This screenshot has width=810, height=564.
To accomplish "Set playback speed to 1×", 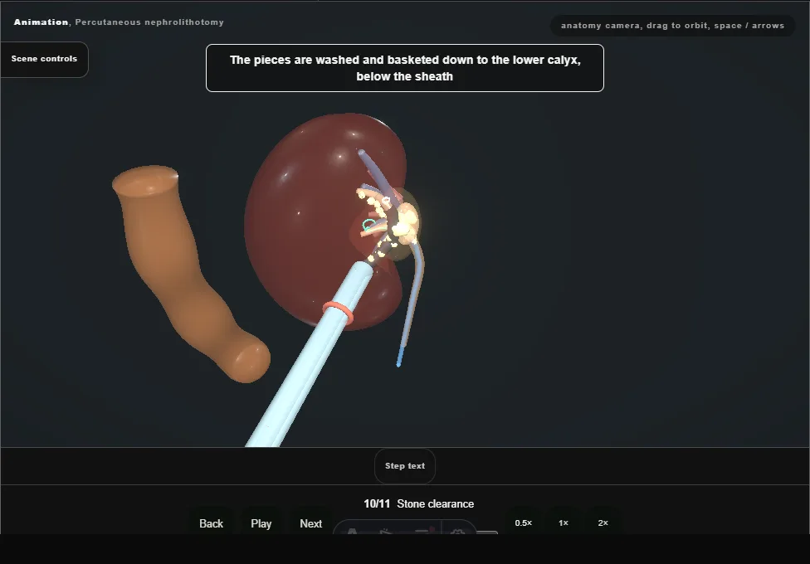I will [x=564, y=523].
